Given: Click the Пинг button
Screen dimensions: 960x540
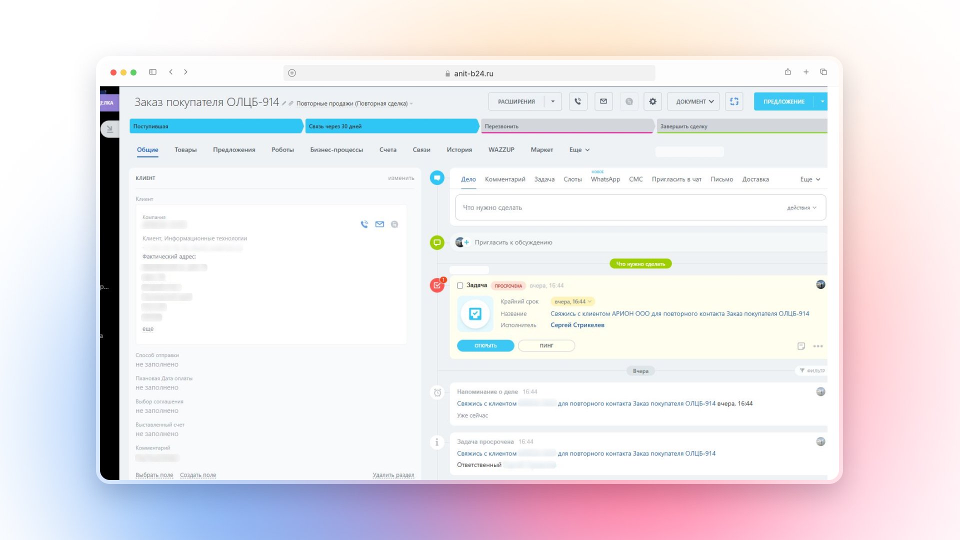Looking at the screenshot, I should (x=546, y=345).
